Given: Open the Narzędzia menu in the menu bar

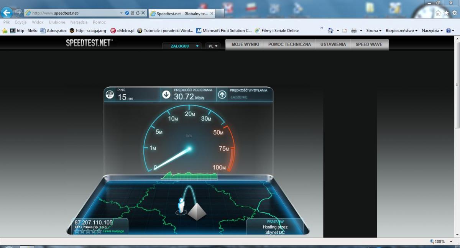Looking at the screenshot, I should [x=79, y=22].
